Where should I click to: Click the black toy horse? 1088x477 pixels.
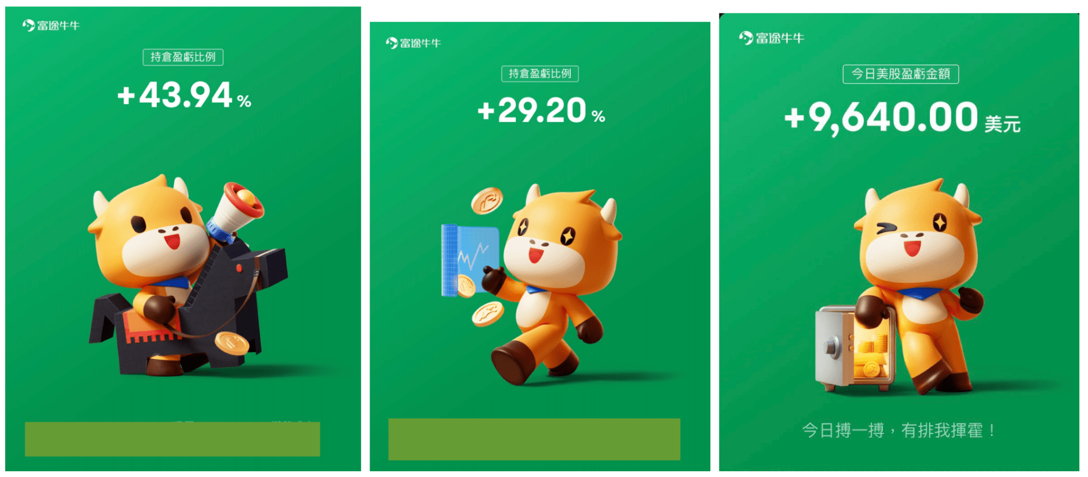(x=188, y=307)
